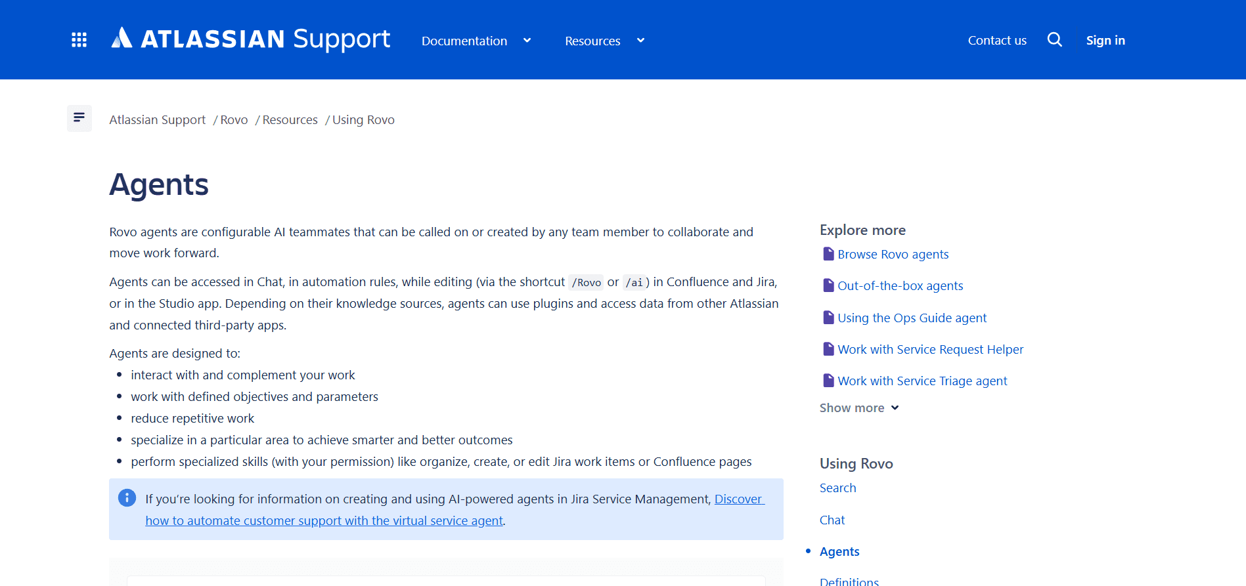
Task: Click the Agents page heading
Action: (159, 185)
